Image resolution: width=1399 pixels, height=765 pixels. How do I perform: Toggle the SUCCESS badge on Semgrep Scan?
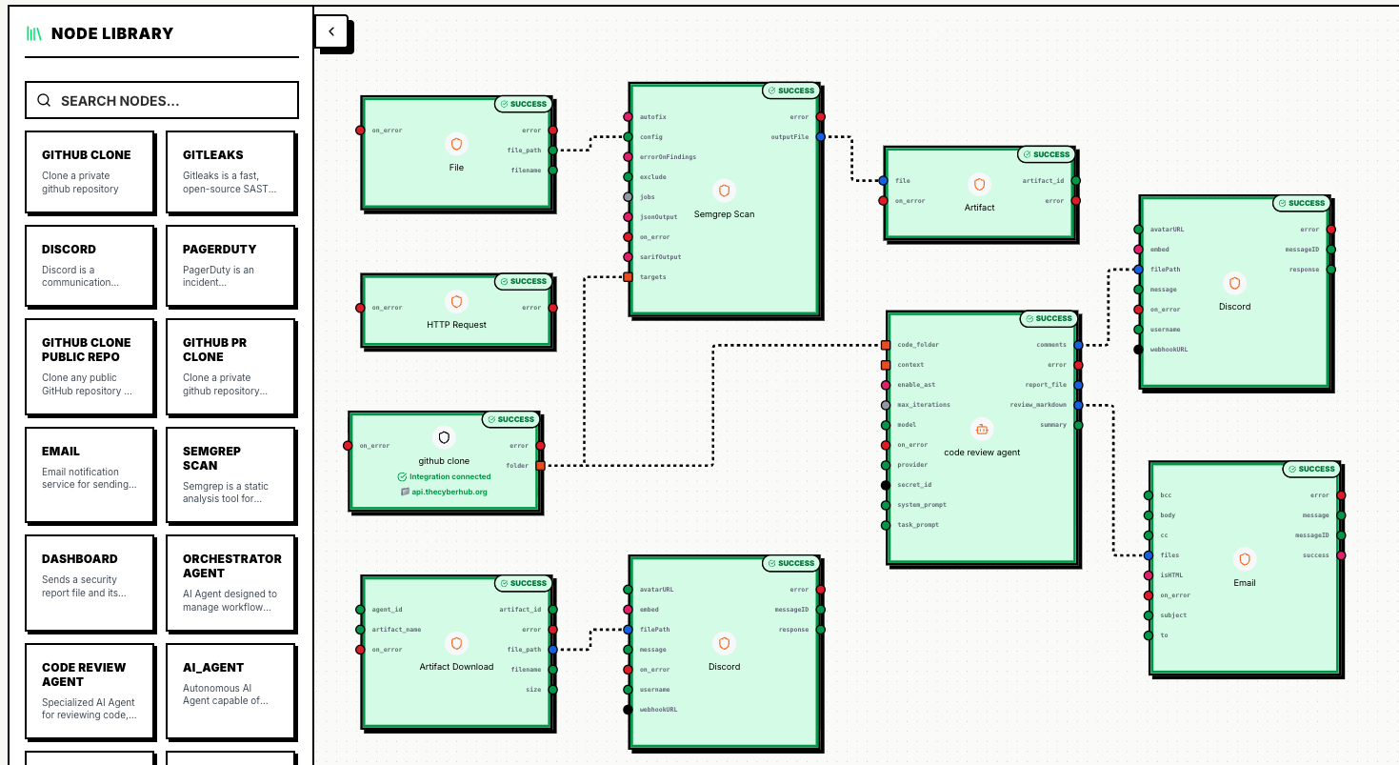[791, 91]
